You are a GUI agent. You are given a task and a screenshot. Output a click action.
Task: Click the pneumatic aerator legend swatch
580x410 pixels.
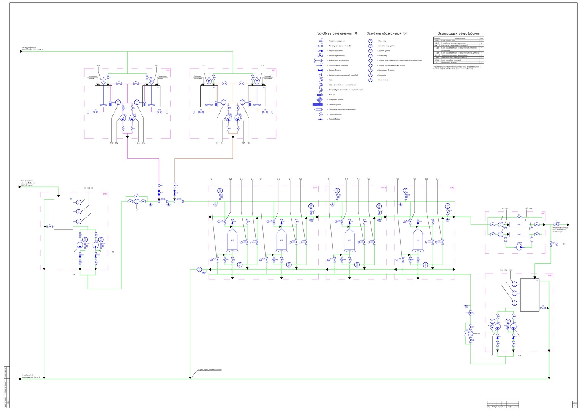click(x=320, y=104)
